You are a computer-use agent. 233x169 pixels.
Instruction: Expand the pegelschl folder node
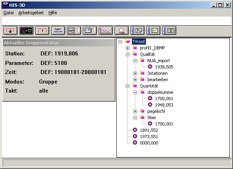point(135,111)
